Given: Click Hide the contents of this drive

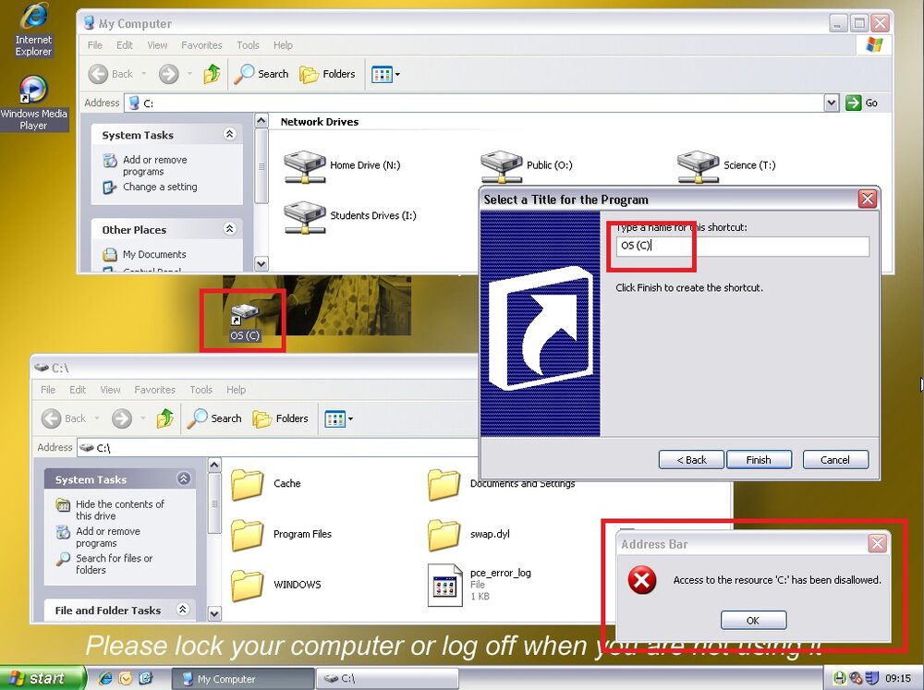Looking at the screenshot, I should click(119, 510).
